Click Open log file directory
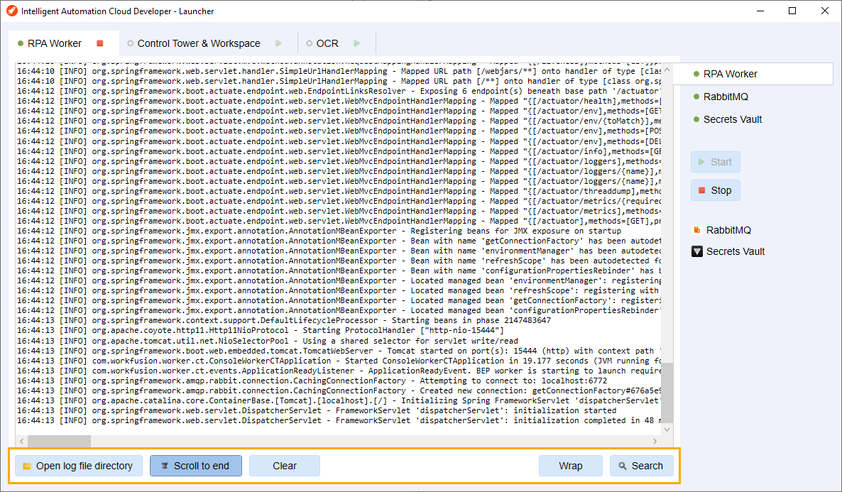The image size is (842, 492). pos(78,466)
